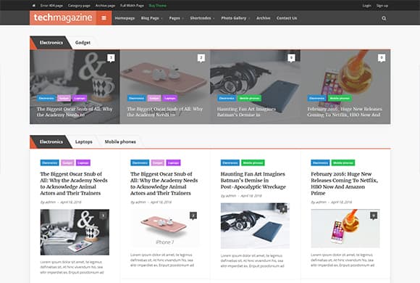Click comment bubble on iPhone 7 thumbnail
The width and height of the screenshot is (420, 283).
pos(193,216)
